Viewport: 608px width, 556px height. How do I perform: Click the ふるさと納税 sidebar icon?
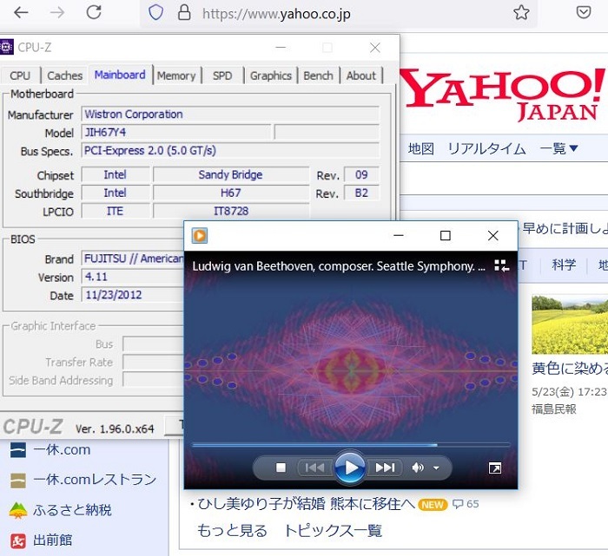[x=18, y=510]
